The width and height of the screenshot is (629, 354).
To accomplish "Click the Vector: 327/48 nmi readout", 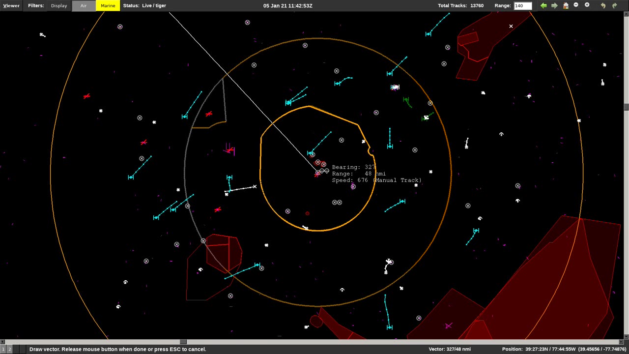I will [x=450, y=349].
